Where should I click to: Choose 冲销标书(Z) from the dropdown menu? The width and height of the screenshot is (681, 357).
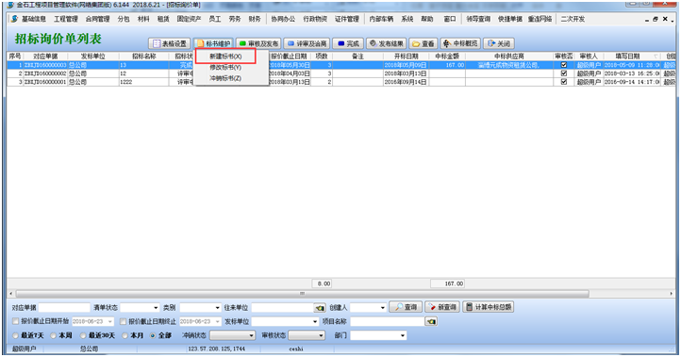[225, 78]
